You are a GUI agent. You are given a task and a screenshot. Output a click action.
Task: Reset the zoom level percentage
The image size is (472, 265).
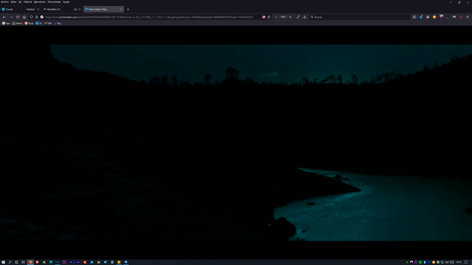[x=283, y=17]
